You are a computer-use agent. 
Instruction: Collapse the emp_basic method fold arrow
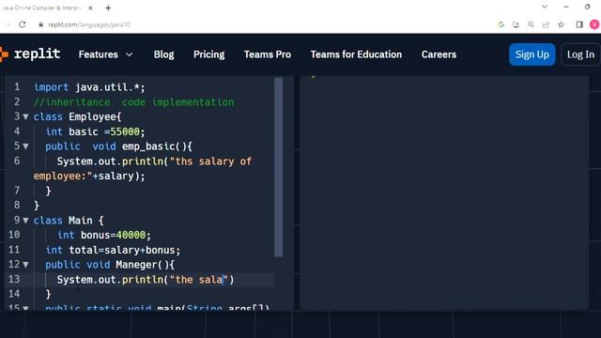click(25, 146)
